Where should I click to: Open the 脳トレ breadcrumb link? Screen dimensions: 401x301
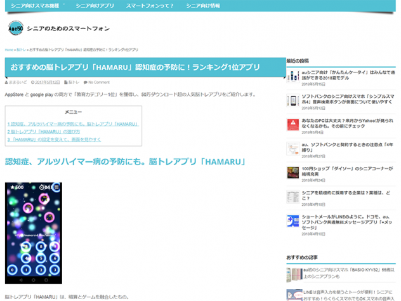(21, 50)
